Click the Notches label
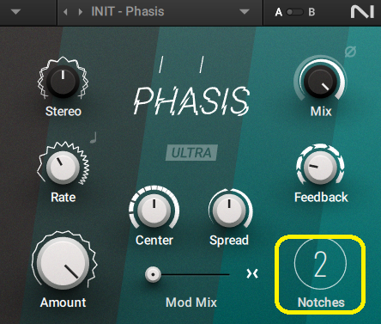 (321, 303)
